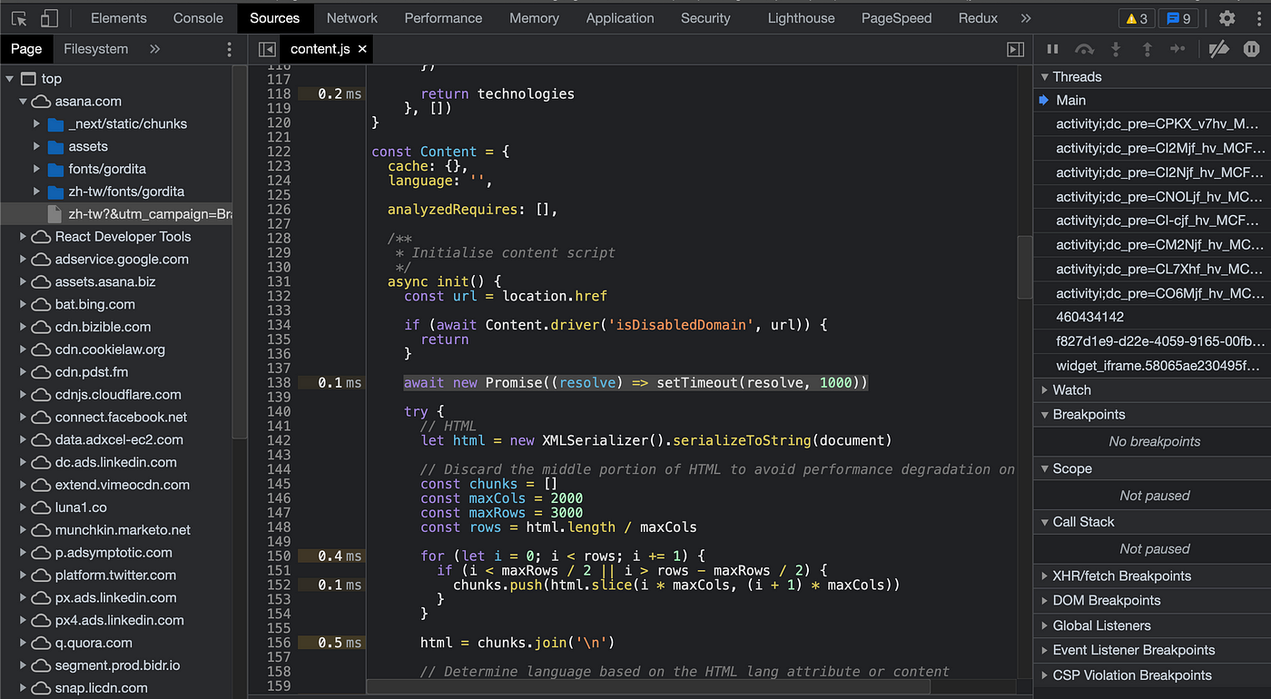This screenshot has height=699, width=1271.
Task: Select the Main thread entry
Action: tap(1070, 100)
